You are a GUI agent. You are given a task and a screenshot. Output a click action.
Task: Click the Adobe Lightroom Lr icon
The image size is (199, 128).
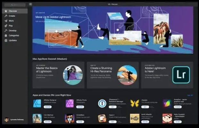pos(181,75)
